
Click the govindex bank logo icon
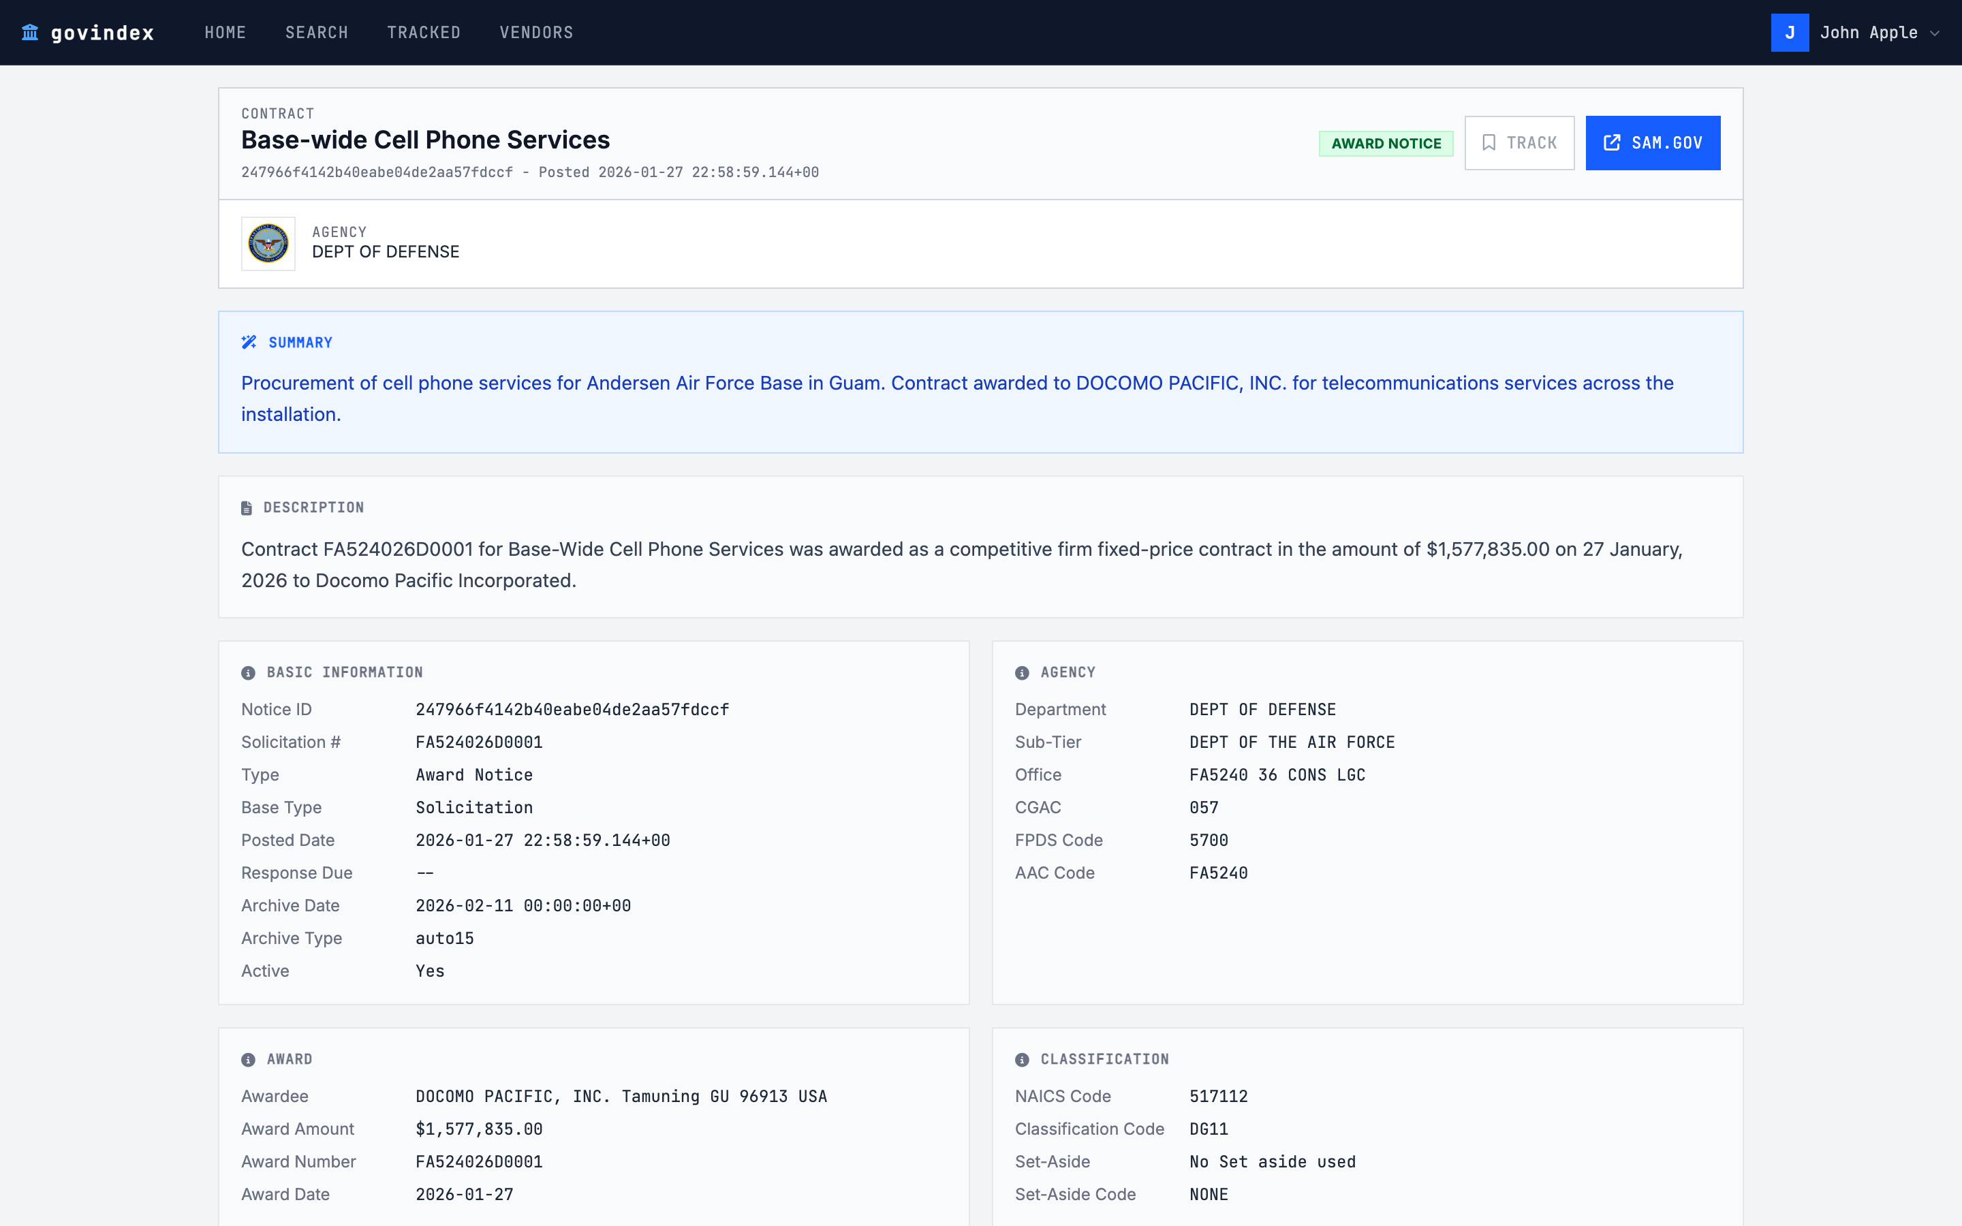click(30, 33)
